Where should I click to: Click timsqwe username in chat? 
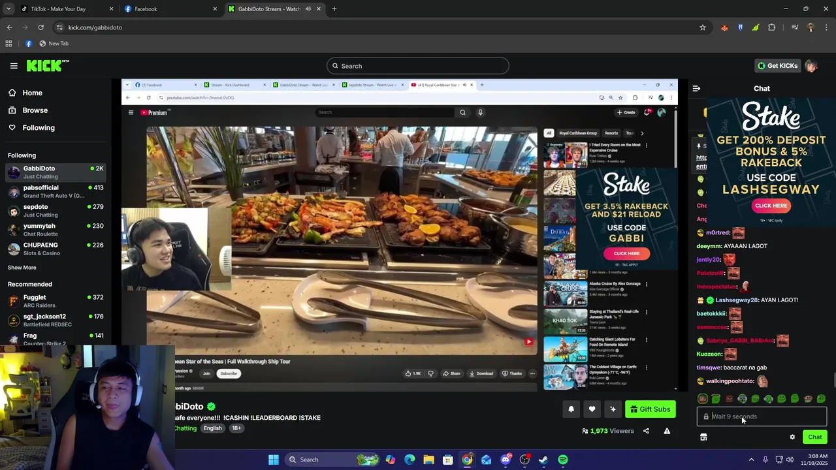coord(709,368)
